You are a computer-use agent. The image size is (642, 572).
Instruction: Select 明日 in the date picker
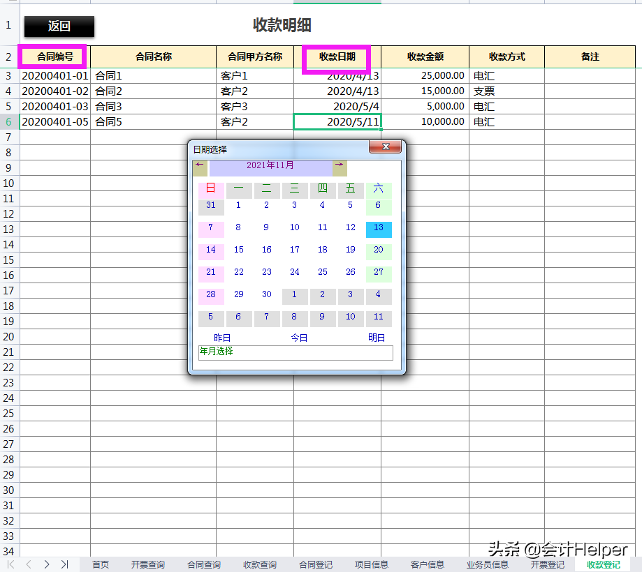tap(377, 338)
